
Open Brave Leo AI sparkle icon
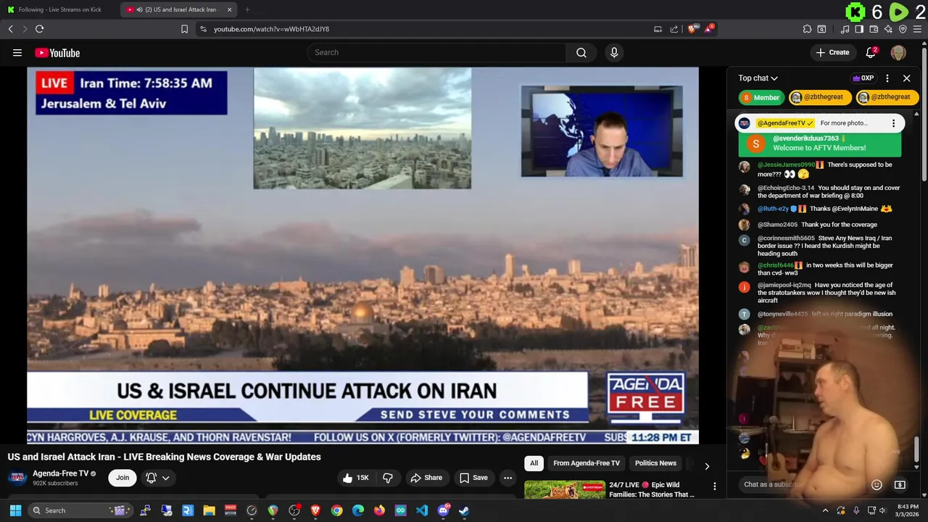point(888,29)
